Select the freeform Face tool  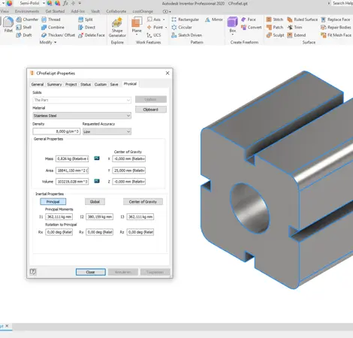(x=249, y=20)
